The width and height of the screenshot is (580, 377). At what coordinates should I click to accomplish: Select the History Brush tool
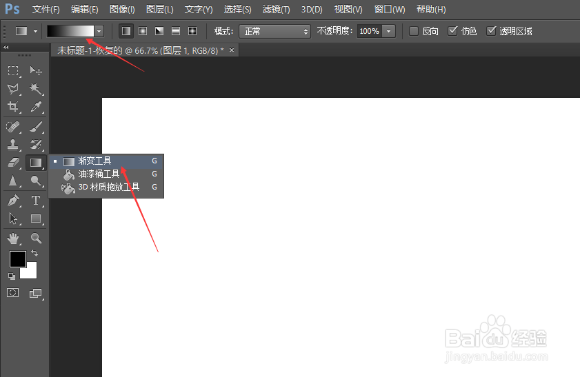coord(36,145)
